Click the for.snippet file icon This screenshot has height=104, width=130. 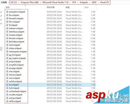pyautogui.click(x=7, y=15)
